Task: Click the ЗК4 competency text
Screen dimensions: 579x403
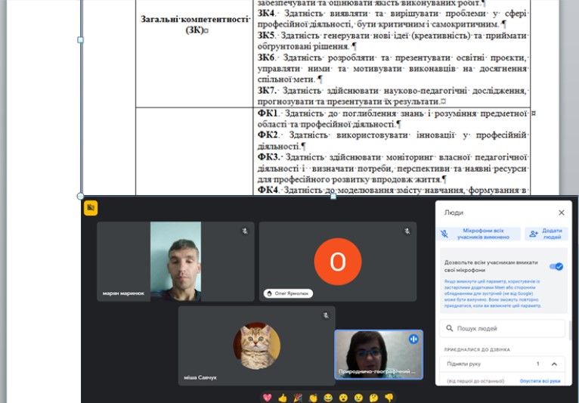Action: (x=392, y=19)
